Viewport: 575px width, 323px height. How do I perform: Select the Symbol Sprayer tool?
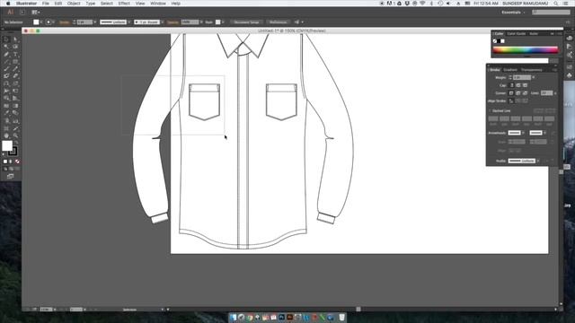pyautogui.click(x=6, y=121)
